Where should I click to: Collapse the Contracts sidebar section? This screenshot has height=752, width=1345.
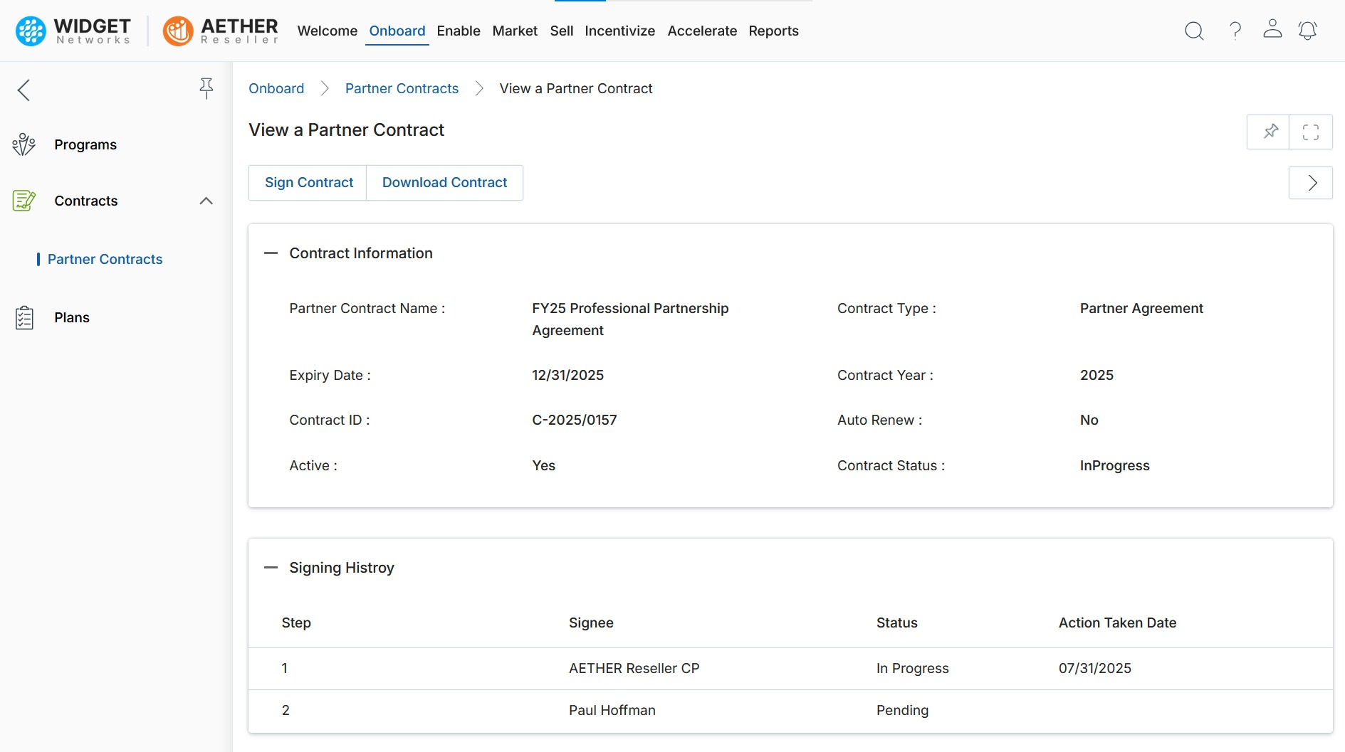(206, 201)
